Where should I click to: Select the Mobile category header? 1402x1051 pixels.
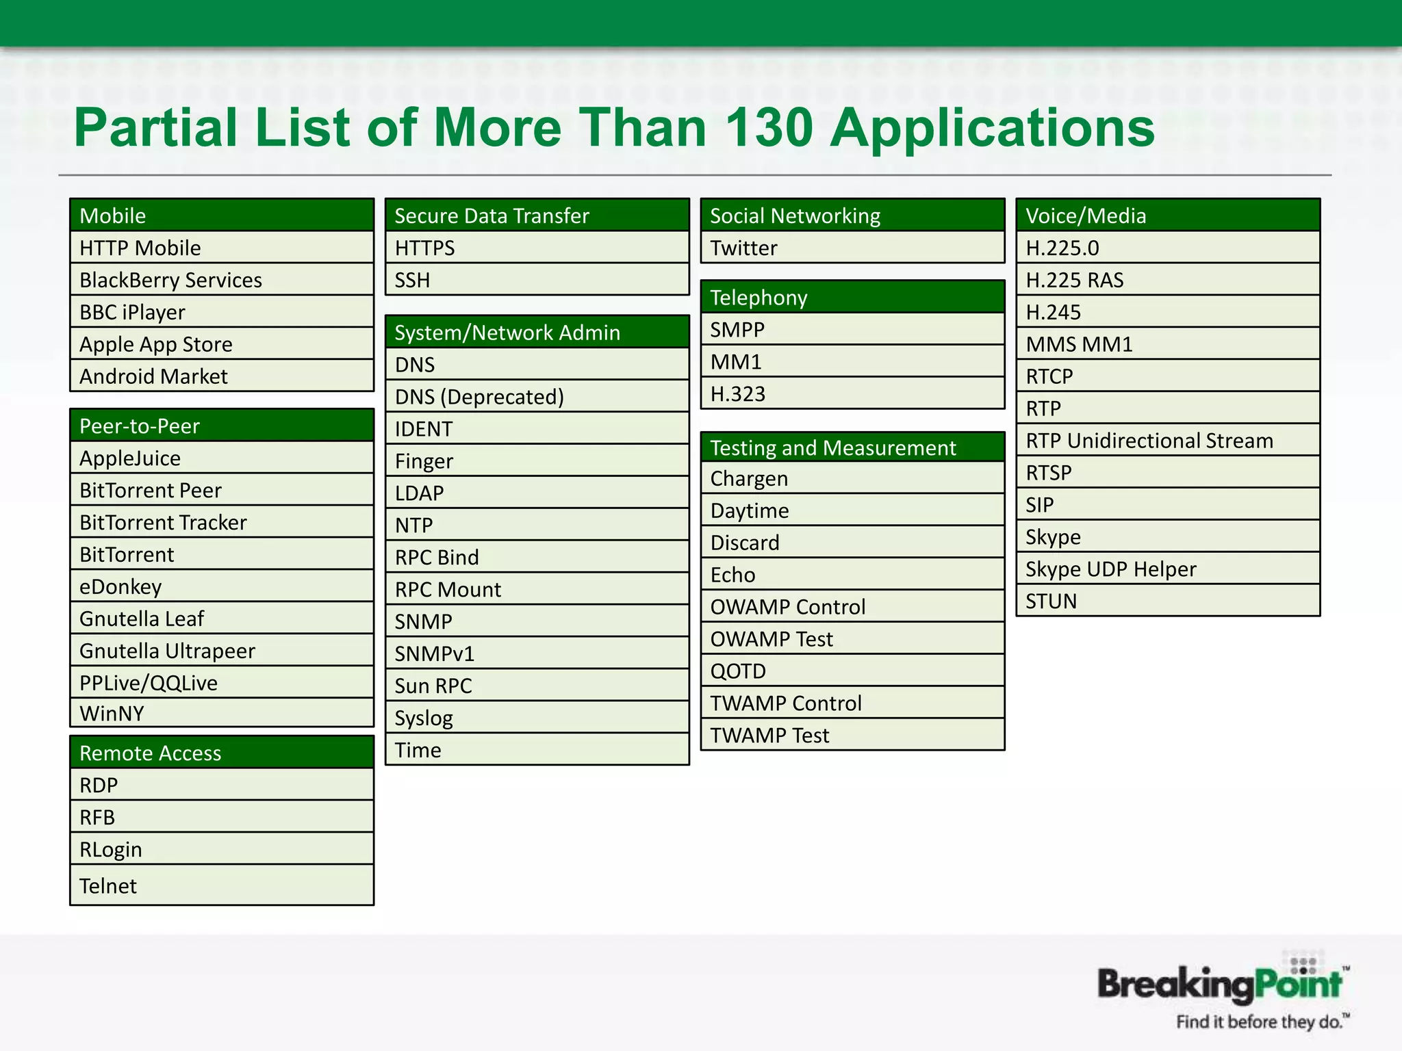(x=221, y=216)
